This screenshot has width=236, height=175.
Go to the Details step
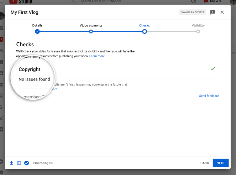[37, 31]
